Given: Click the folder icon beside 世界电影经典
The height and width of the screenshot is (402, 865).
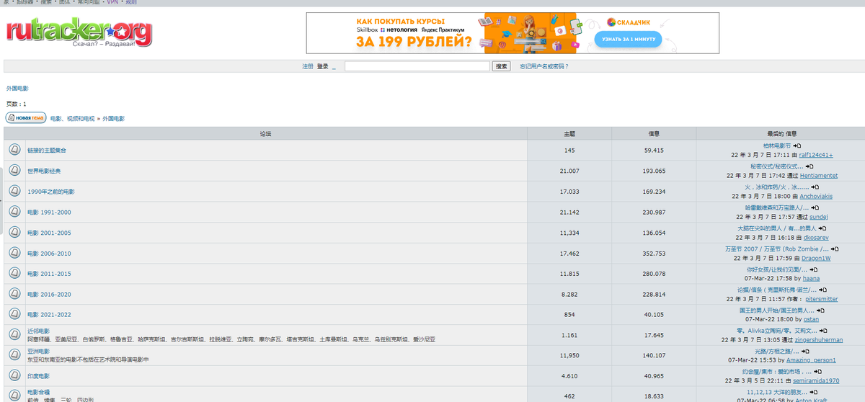Looking at the screenshot, I should pyautogui.click(x=14, y=171).
